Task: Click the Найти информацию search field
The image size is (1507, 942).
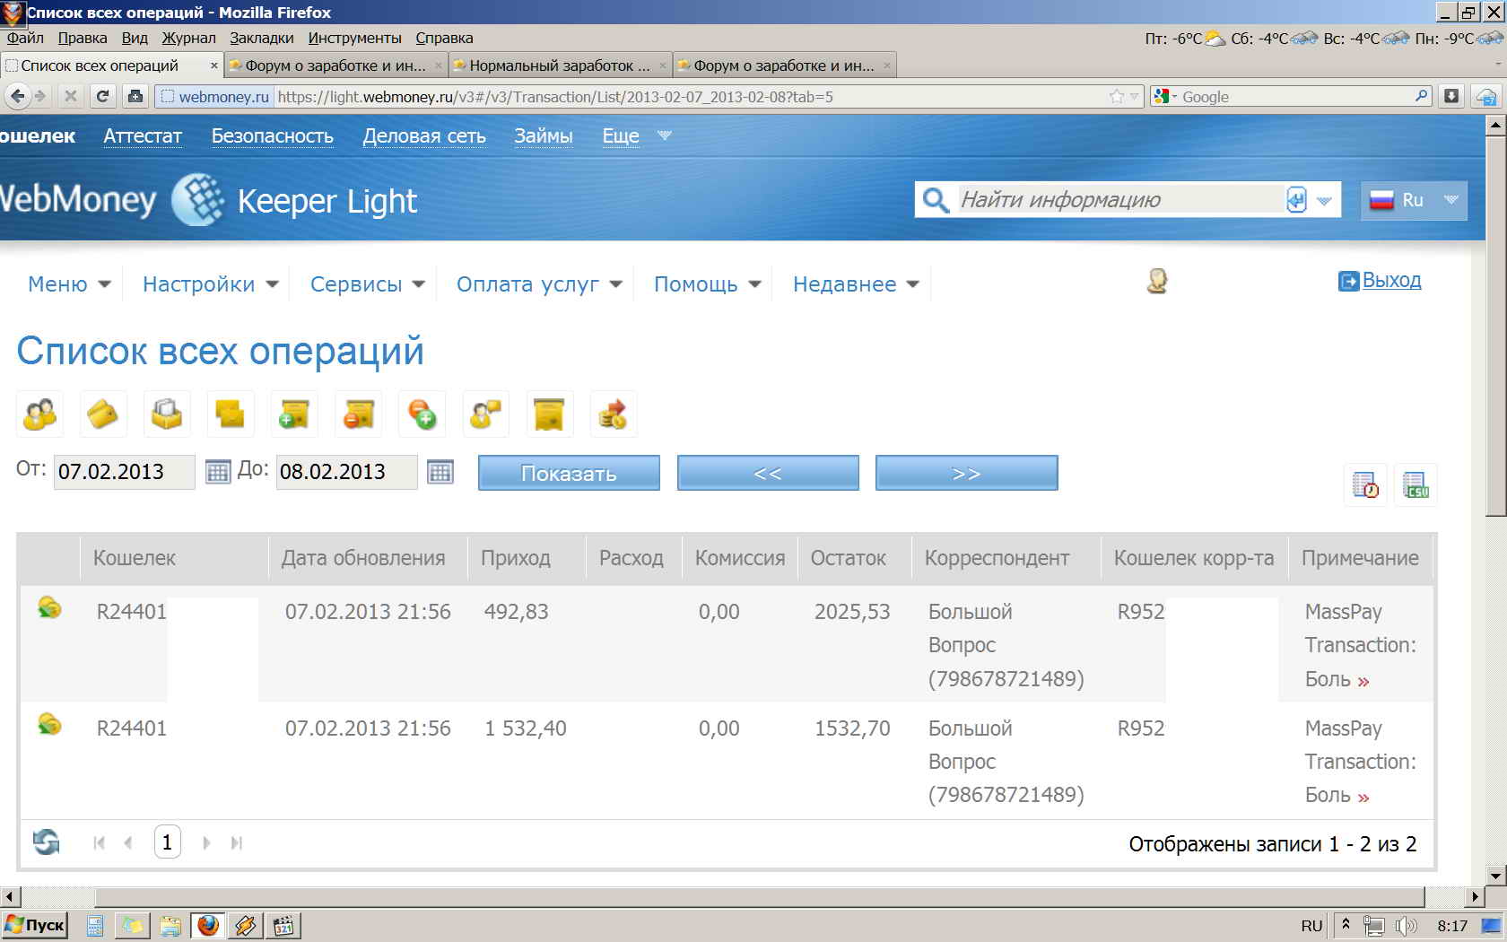Action: pyautogui.click(x=1119, y=200)
